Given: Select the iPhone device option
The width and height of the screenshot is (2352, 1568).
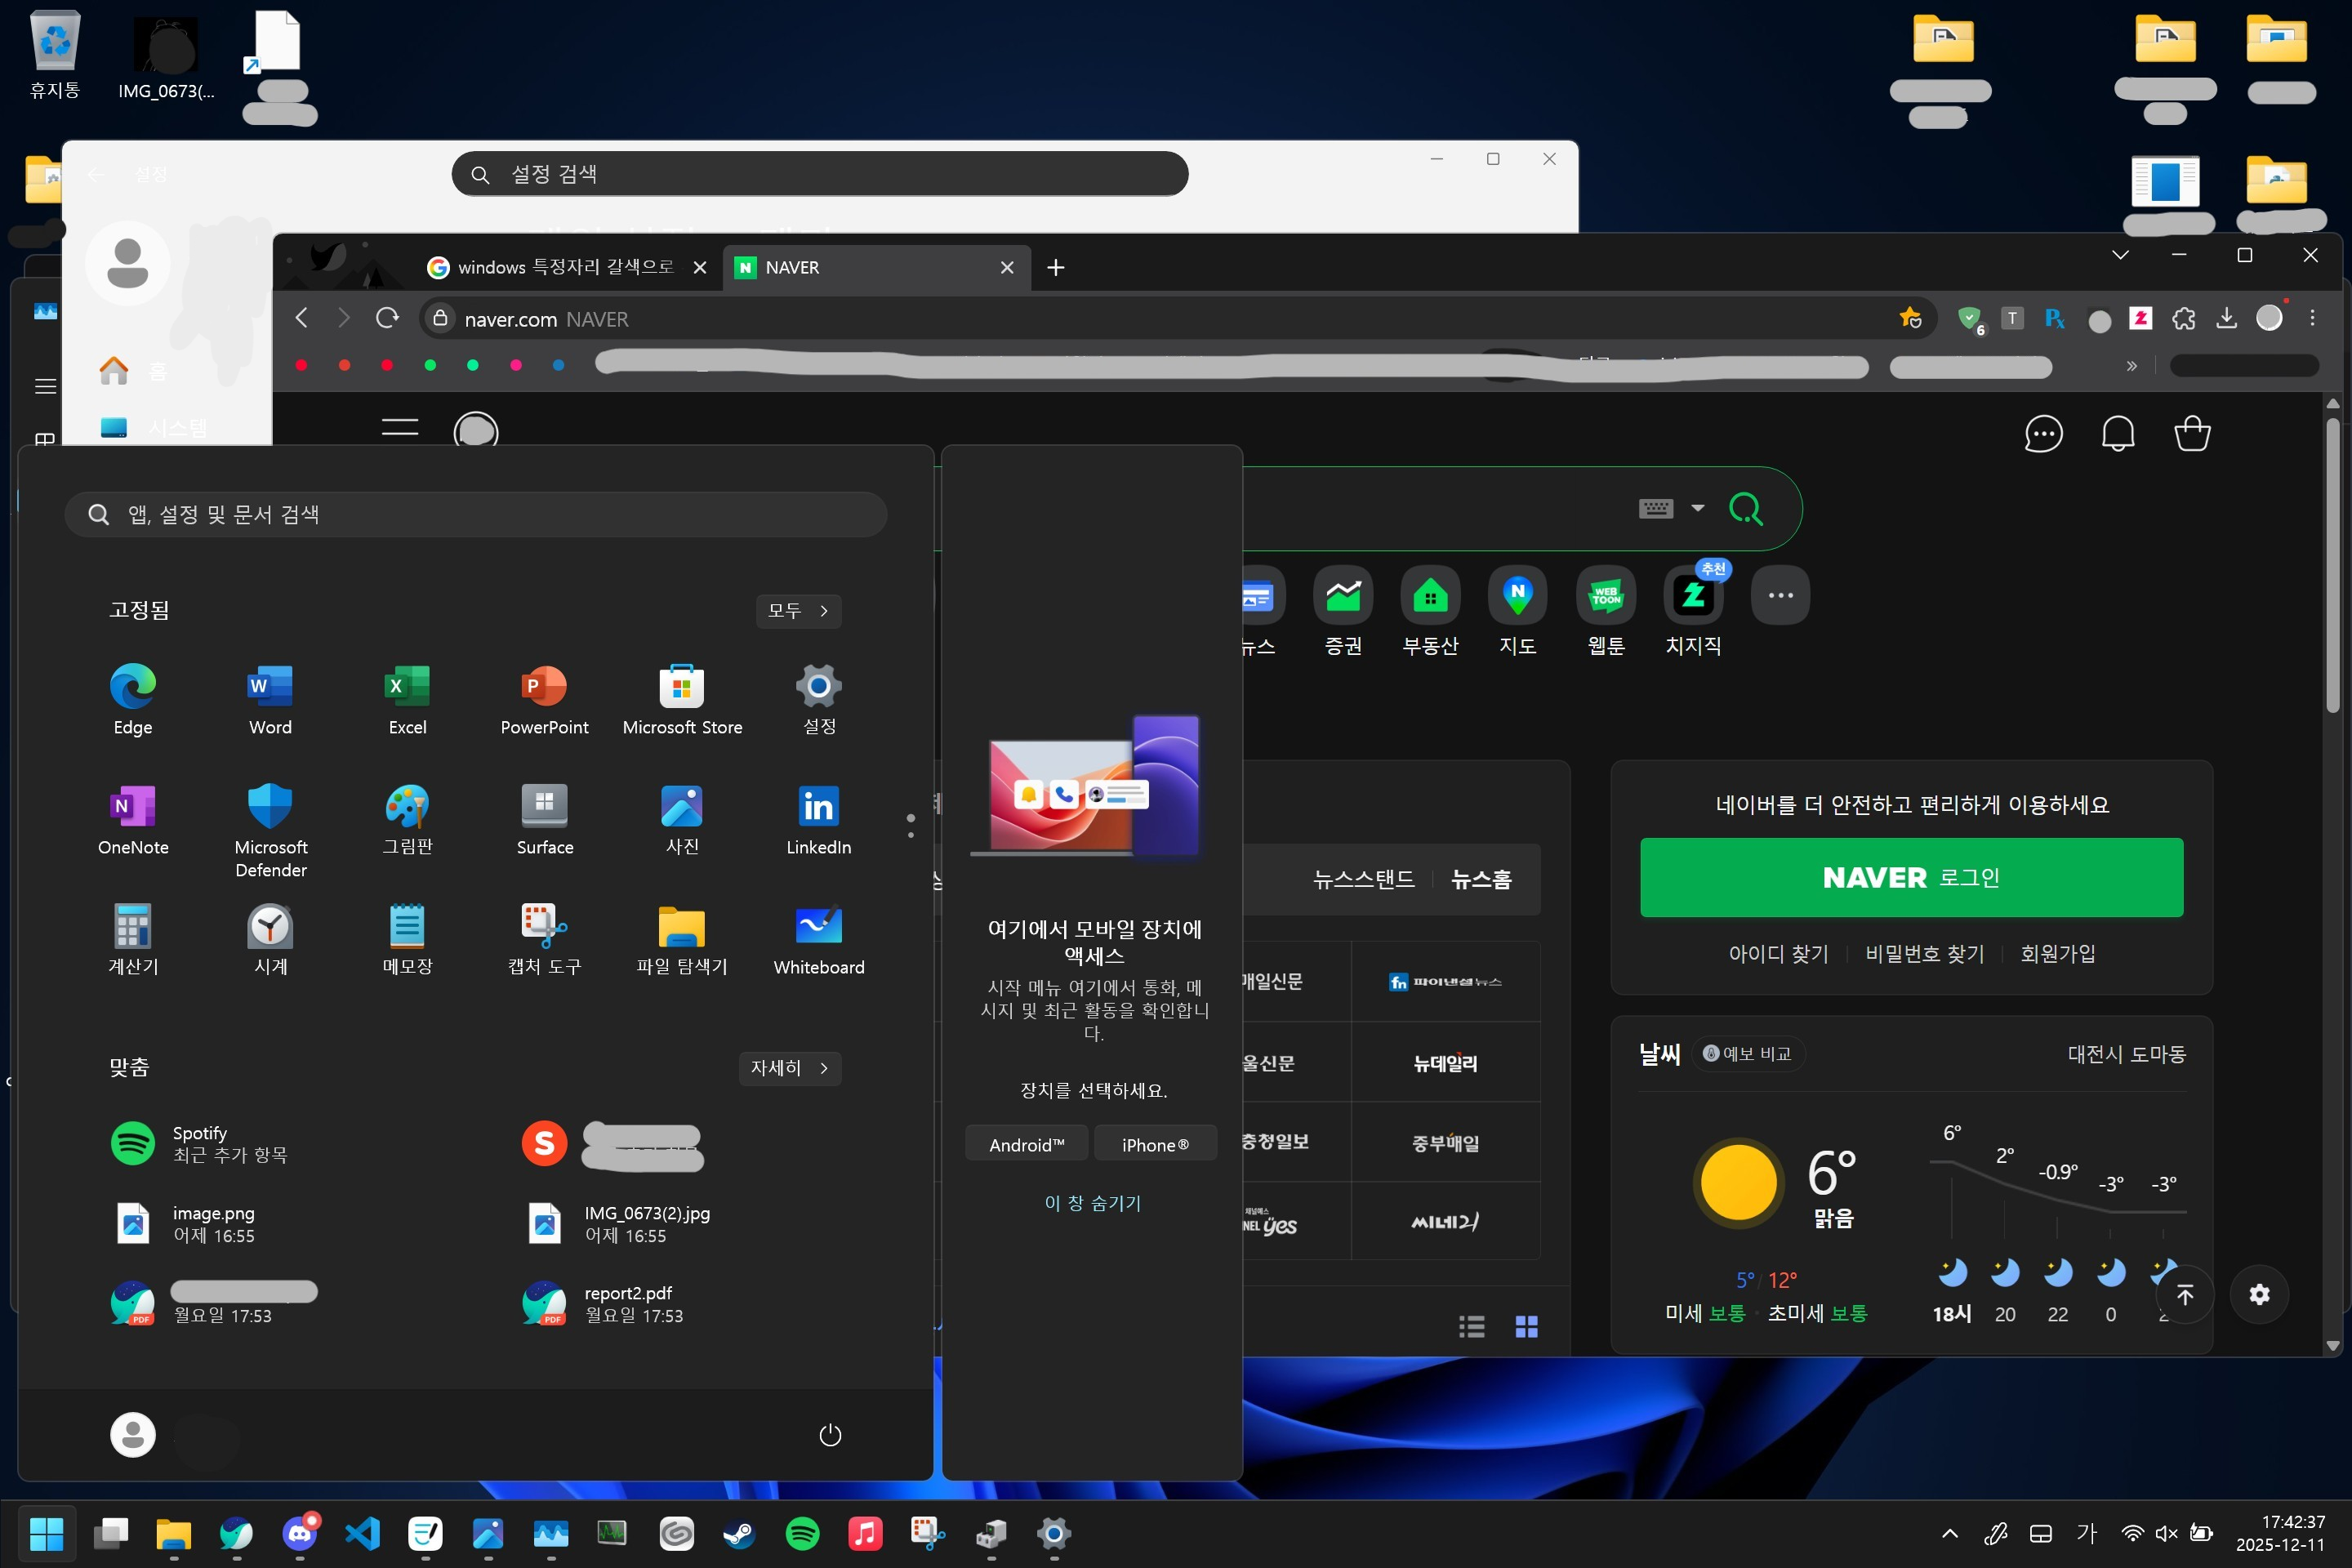Looking at the screenshot, I should pyautogui.click(x=1155, y=1144).
